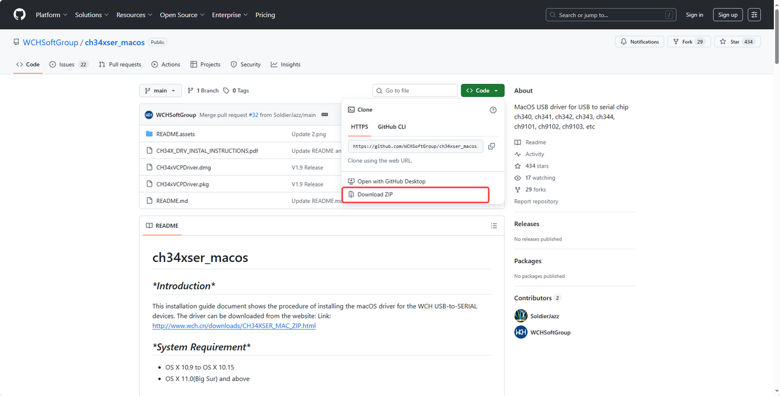This screenshot has height=396, width=780.
Task: Collapse the green Code dropdown
Action: pyautogui.click(x=482, y=91)
